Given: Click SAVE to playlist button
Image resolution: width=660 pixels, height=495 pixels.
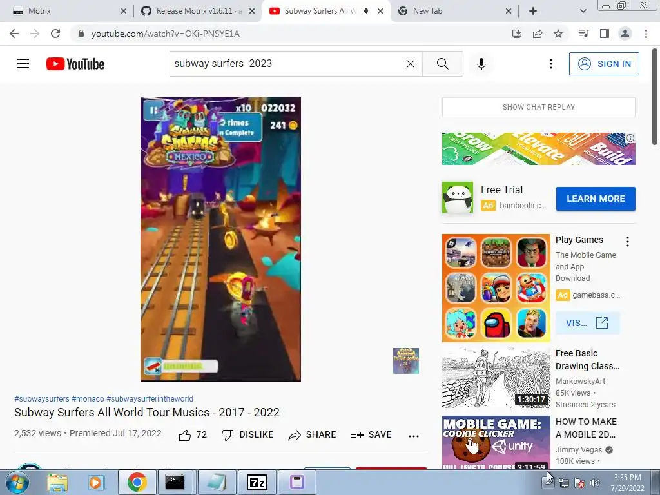Looking at the screenshot, I should click(371, 435).
